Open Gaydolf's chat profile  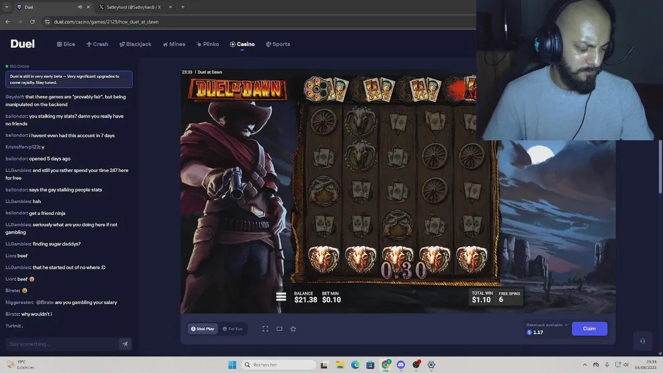[14, 97]
